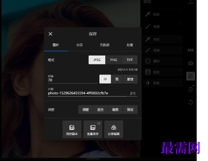Click the 批量保存 batch save button
This screenshot has height=161, width=208.
pyautogui.click(x=93, y=129)
